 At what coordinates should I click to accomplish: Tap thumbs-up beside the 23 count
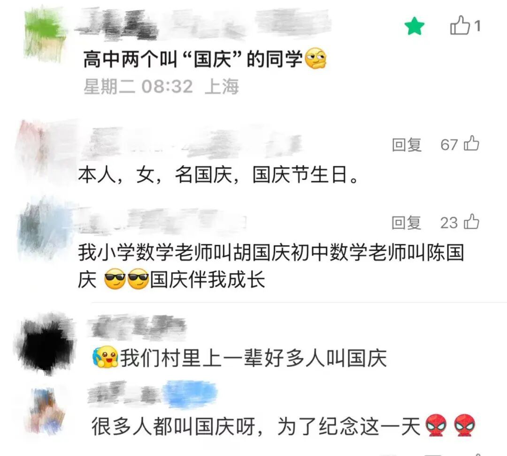(471, 222)
